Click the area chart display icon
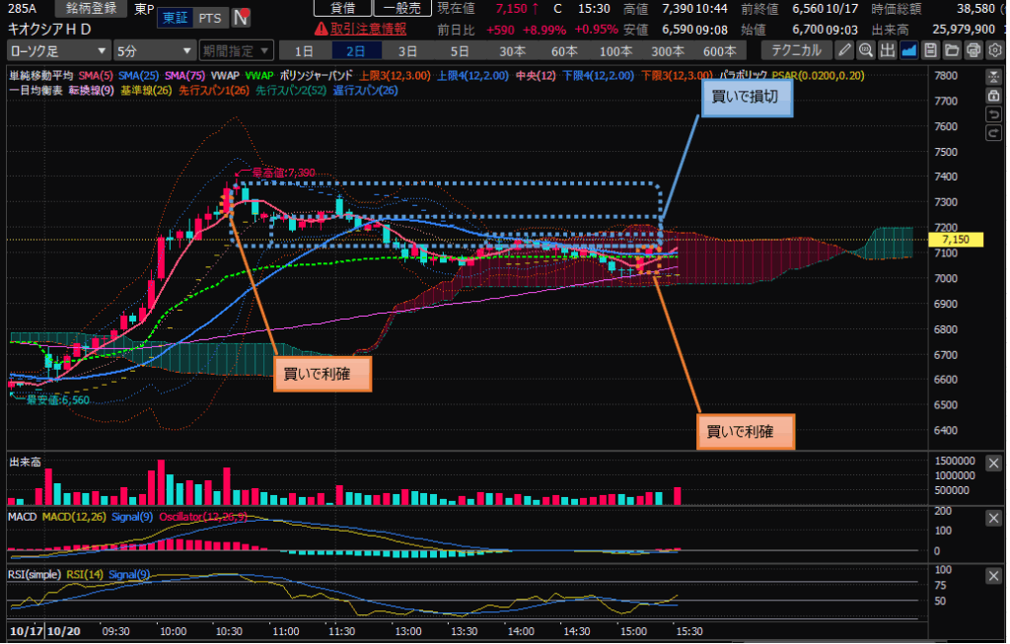The height and width of the screenshot is (644, 1010). click(x=909, y=49)
